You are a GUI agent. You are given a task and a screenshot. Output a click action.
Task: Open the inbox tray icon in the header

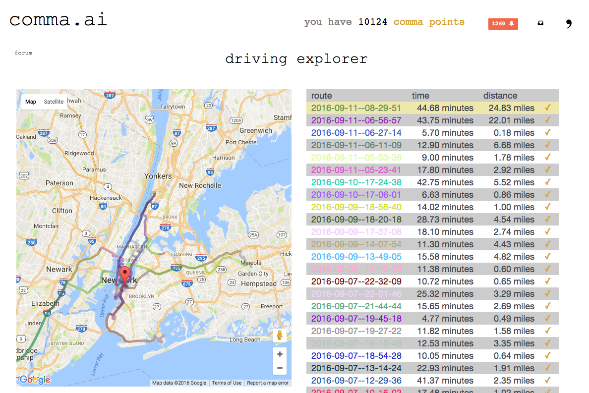click(540, 23)
